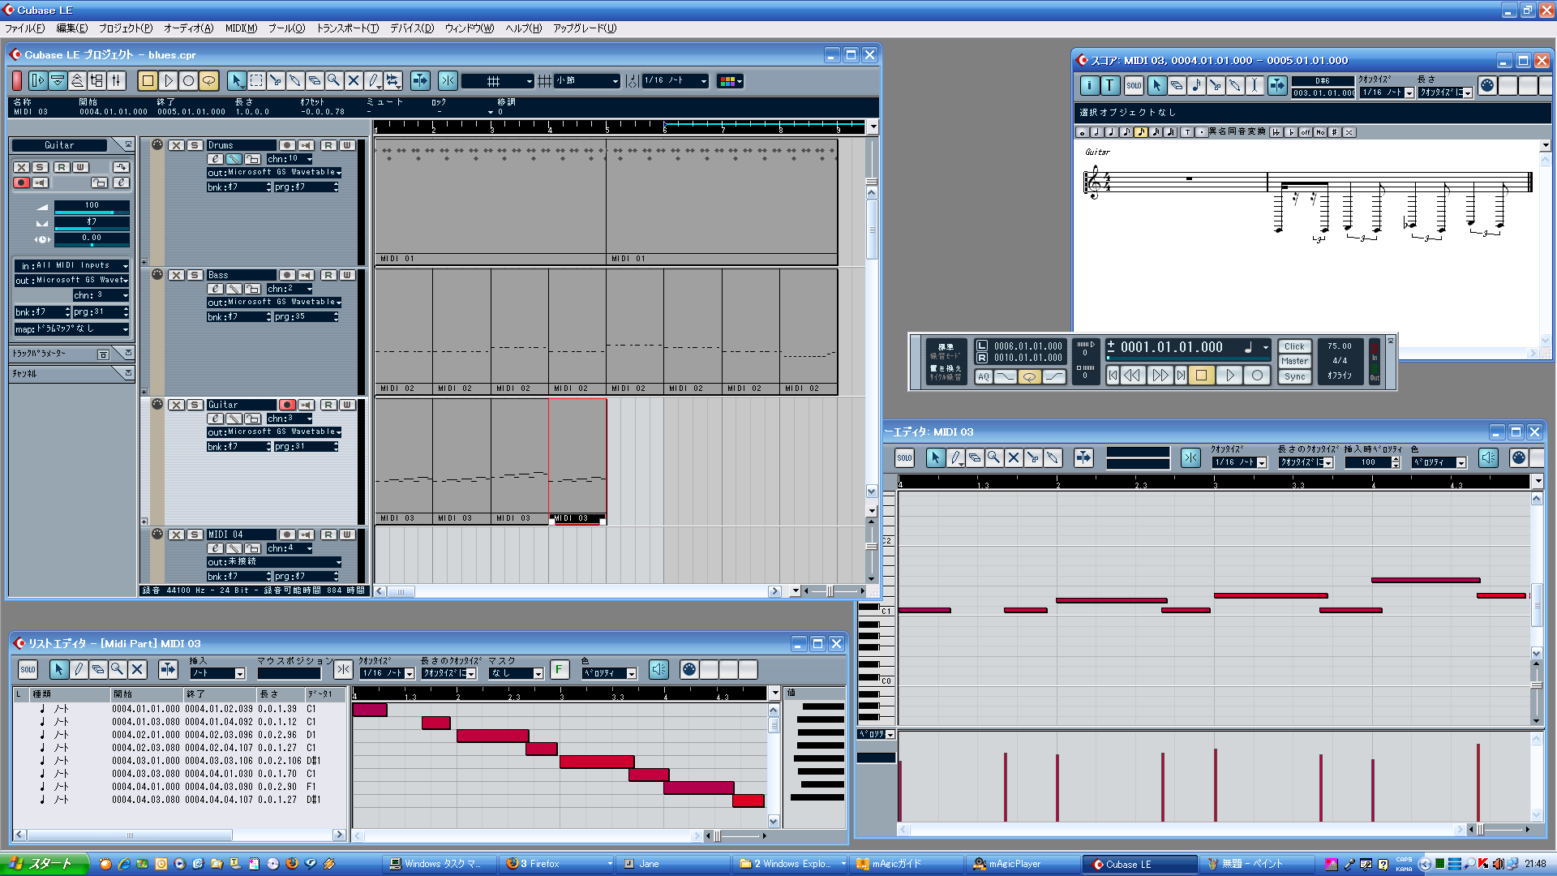Open the トランスポート(T) menu
The height and width of the screenshot is (876, 1557).
click(347, 28)
